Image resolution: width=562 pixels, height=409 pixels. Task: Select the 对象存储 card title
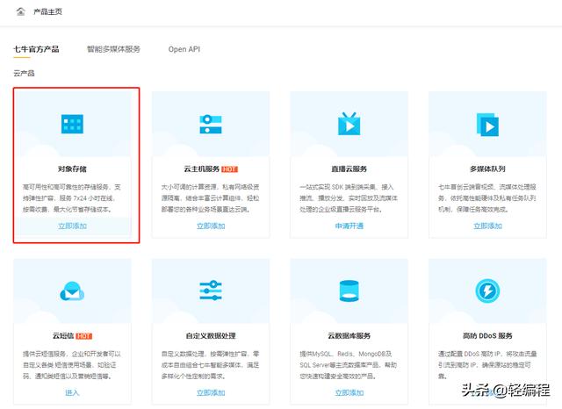tap(72, 169)
